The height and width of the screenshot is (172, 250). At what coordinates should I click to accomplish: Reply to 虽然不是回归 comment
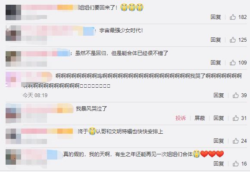coord(216,62)
